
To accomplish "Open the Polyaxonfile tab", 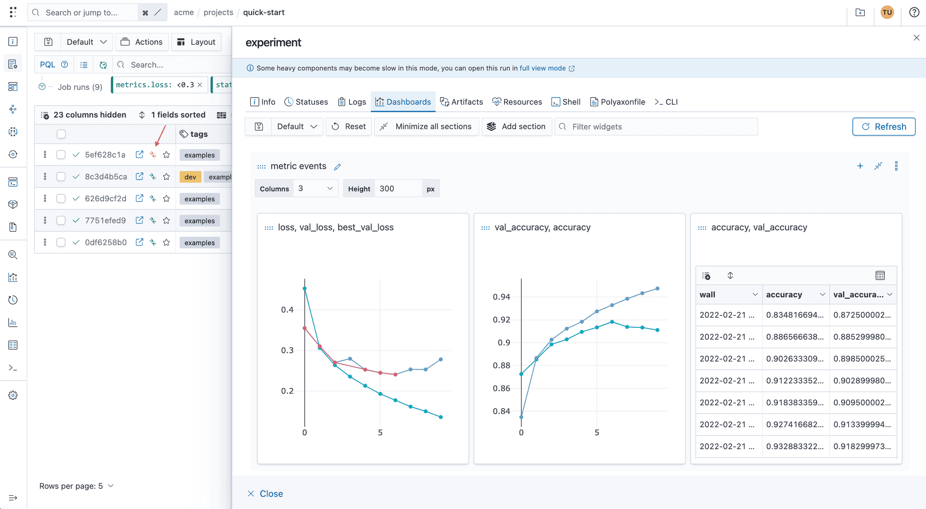I will 617,102.
